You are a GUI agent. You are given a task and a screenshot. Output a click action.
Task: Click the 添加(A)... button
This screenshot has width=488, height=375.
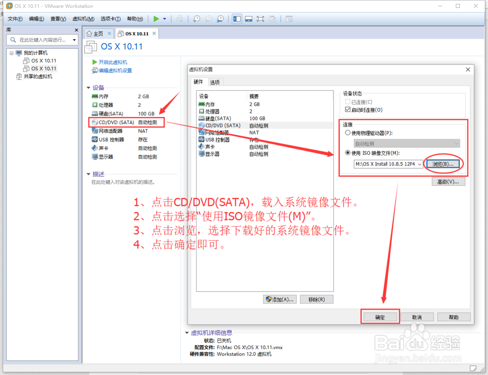(280, 299)
